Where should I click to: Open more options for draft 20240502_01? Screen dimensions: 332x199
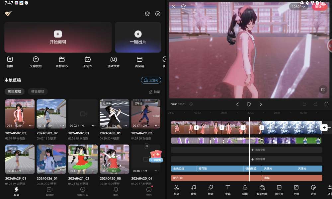coord(94,126)
